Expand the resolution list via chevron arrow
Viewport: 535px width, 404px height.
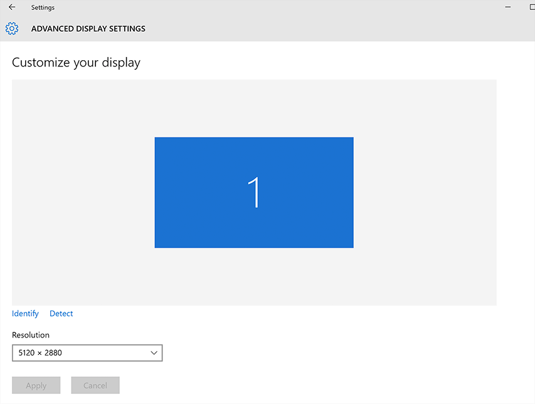pos(154,353)
